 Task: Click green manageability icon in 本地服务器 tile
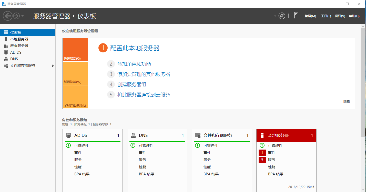pos(262,145)
